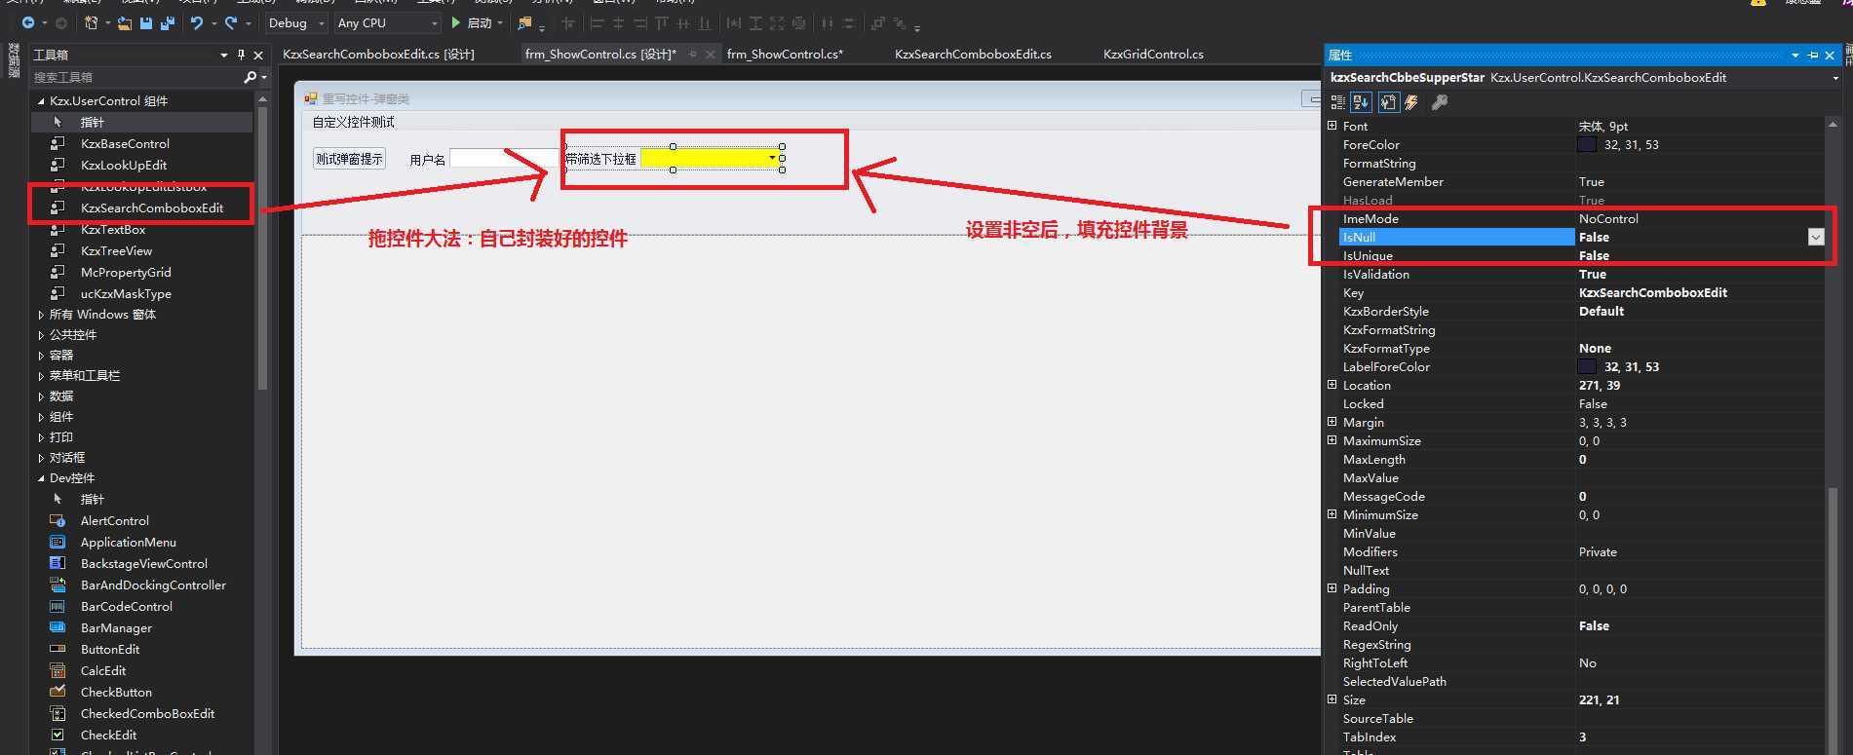Open the object selector dropdown in Properties

(1835, 78)
